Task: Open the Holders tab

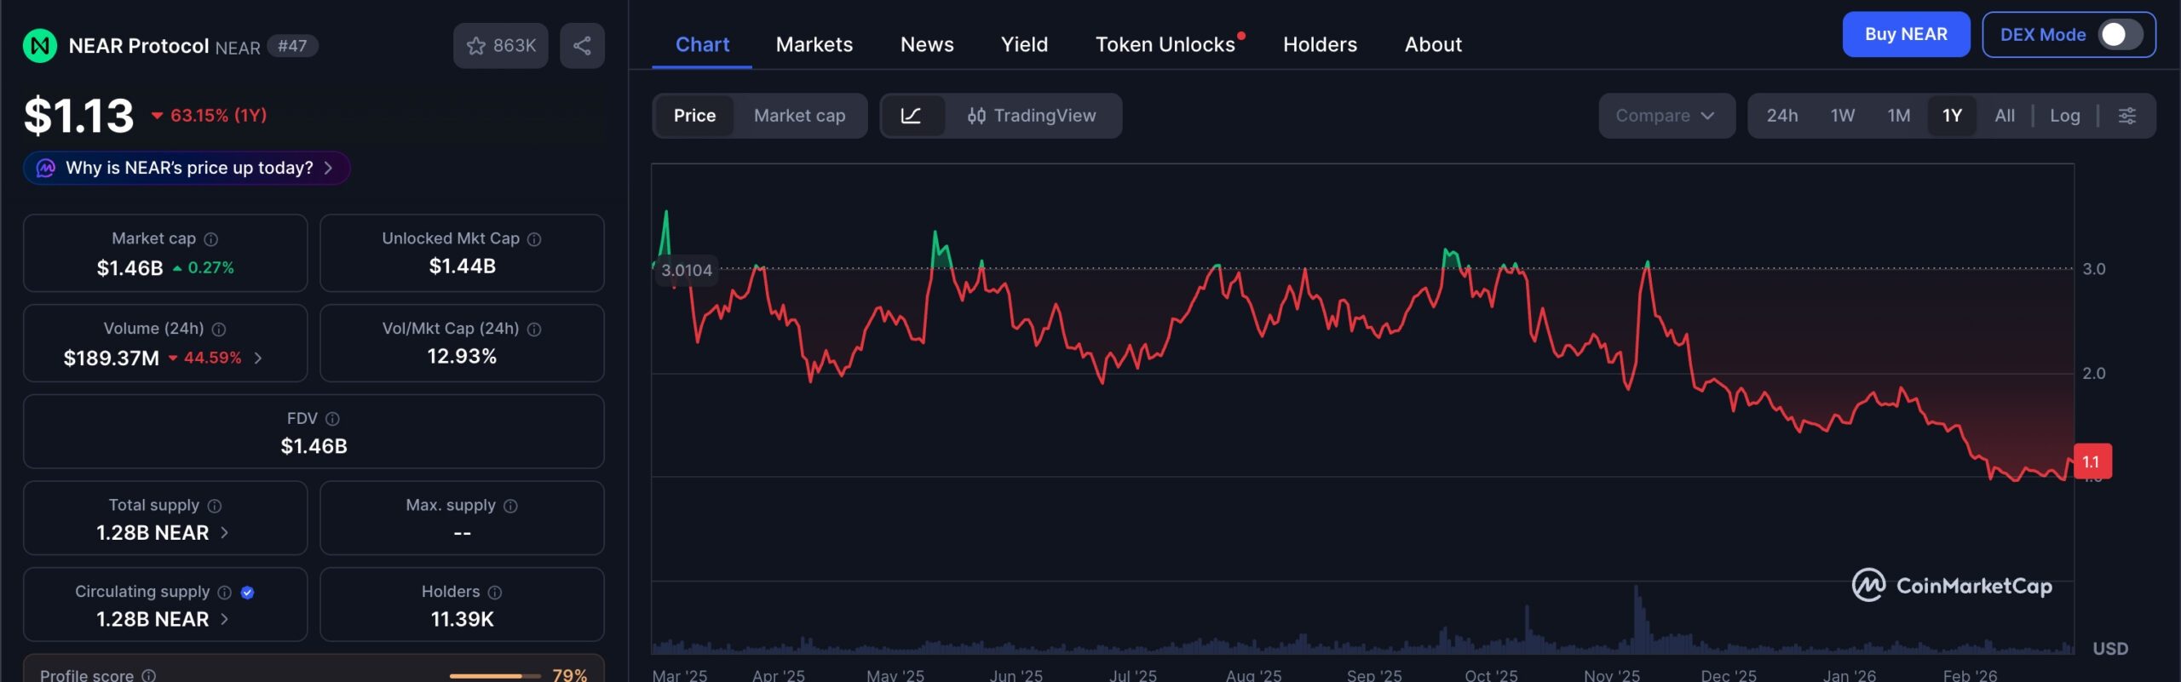Action: point(1320,44)
